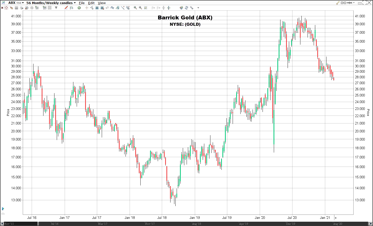Click the chart app icon beside ABX

(x=3, y=3)
